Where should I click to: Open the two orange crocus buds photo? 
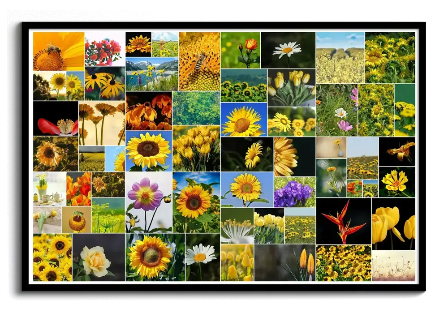(285, 263)
